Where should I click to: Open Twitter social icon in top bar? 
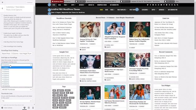click(x=148, y=5)
